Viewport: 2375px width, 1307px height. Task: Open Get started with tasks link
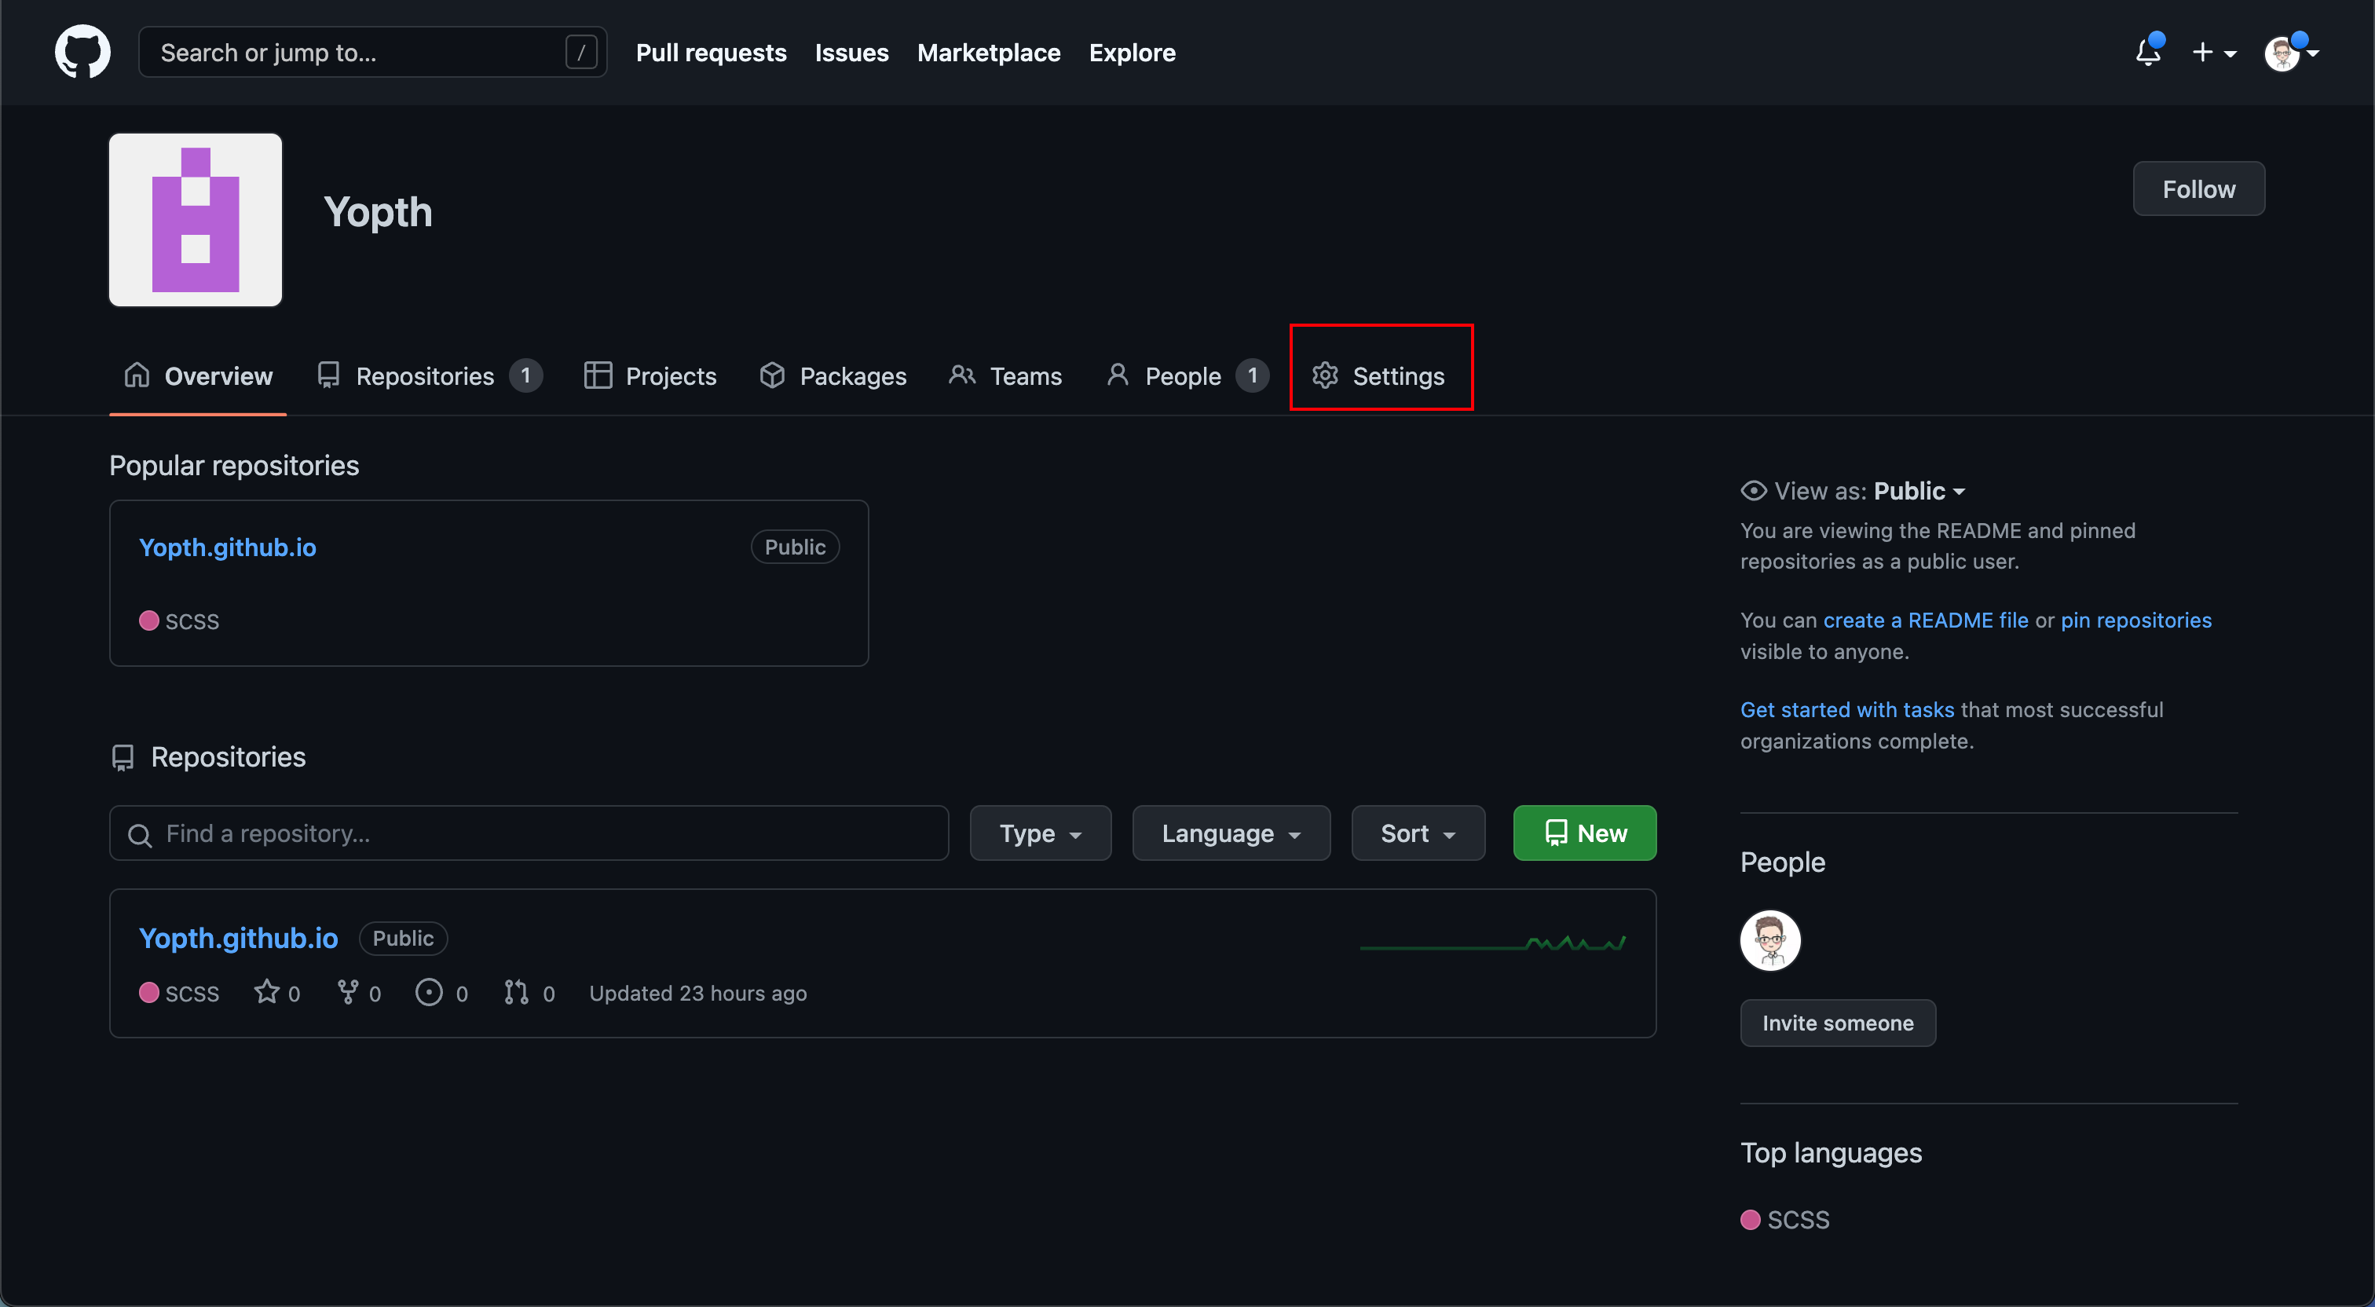coord(1846,709)
